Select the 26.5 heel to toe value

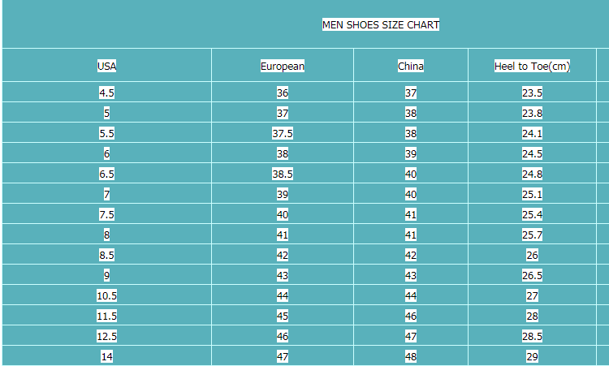pyautogui.click(x=532, y=276)
